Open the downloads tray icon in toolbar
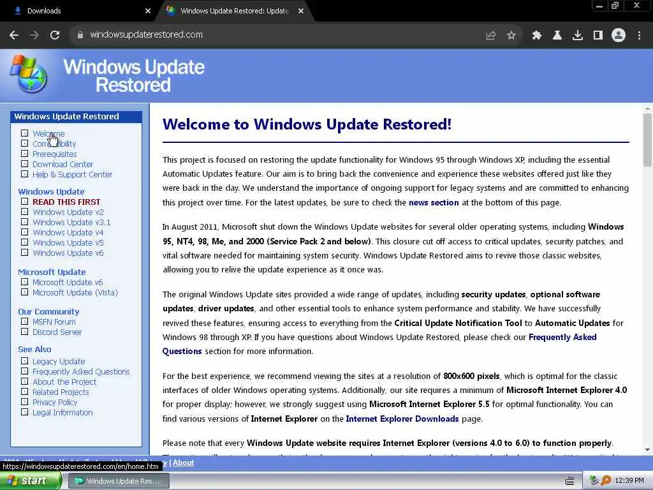 pos(578,36)
